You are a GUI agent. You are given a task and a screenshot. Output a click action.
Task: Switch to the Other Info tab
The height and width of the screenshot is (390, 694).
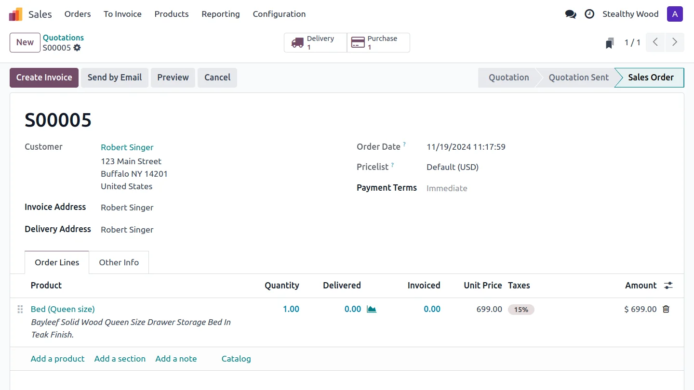tap(119, 262)
